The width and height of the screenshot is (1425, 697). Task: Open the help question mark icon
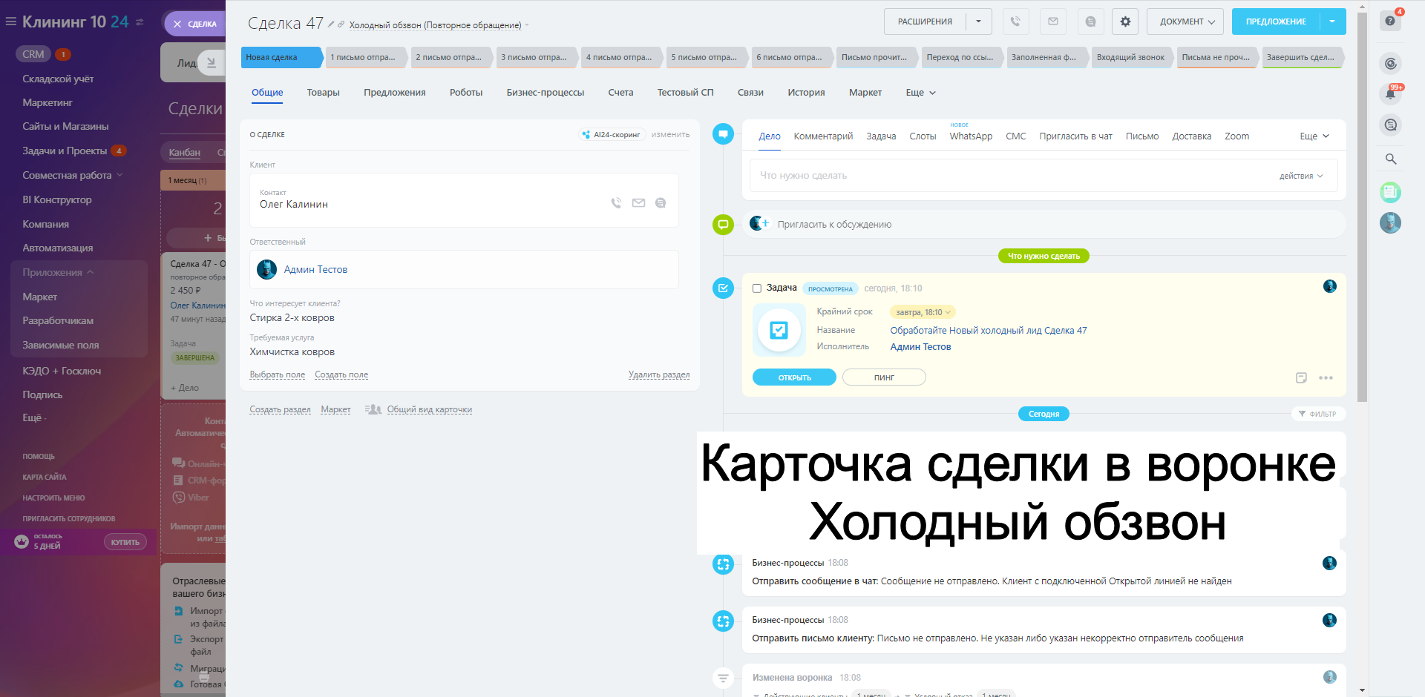[x=1390, y=21]
